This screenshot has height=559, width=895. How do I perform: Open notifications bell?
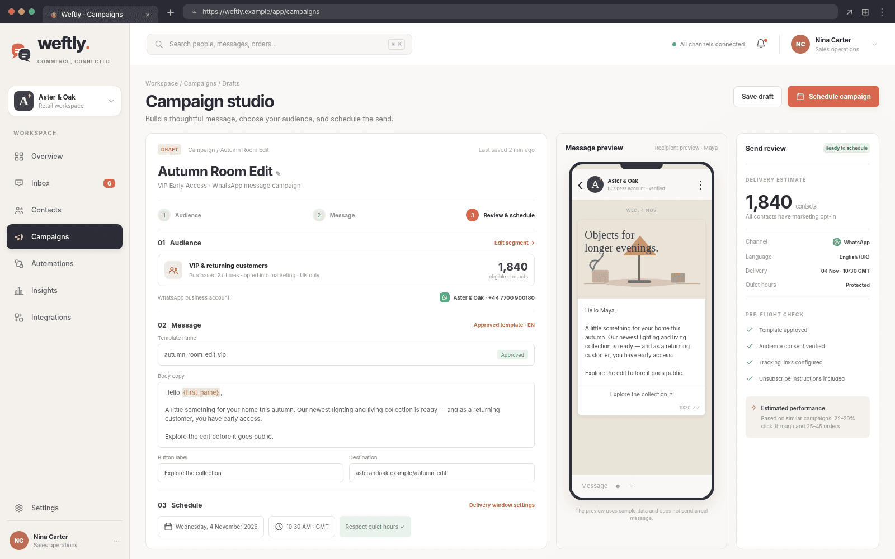coord(761,44)
